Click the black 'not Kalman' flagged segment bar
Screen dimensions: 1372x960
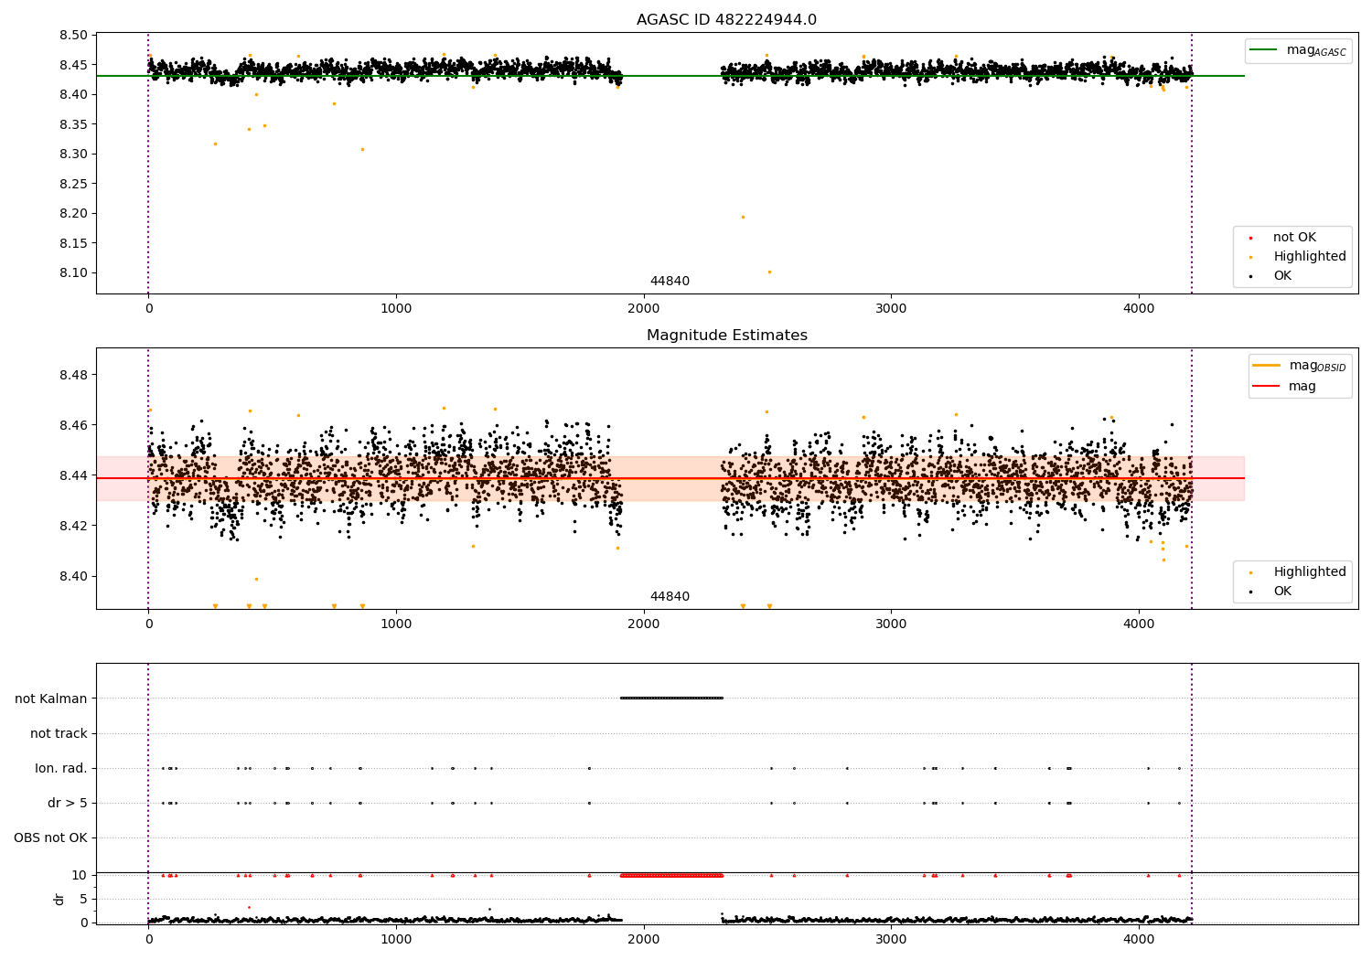pyautogui.click(x=671, y=699)
